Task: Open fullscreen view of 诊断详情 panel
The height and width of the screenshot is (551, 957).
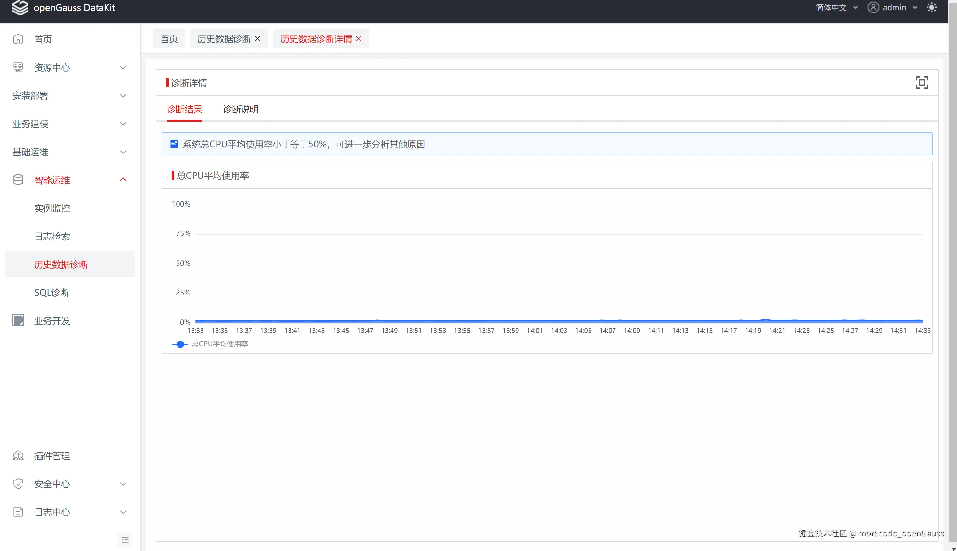Action: click(x=922, y=83)
